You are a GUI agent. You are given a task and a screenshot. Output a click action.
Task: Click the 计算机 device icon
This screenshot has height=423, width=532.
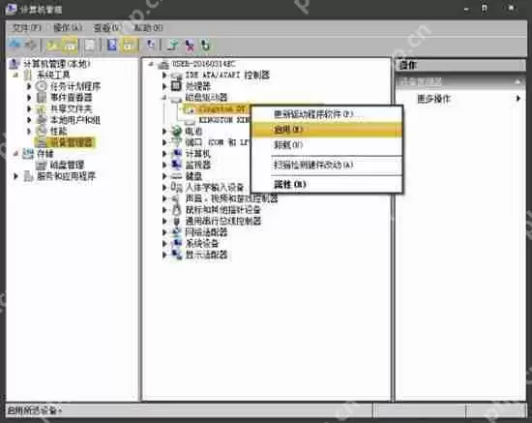click(176, 154)
